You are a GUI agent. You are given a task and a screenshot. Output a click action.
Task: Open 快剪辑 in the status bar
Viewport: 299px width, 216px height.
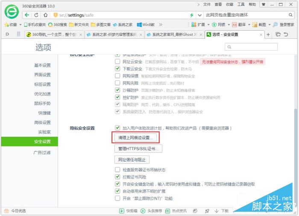pyautogui.click(x=128, y=211)
